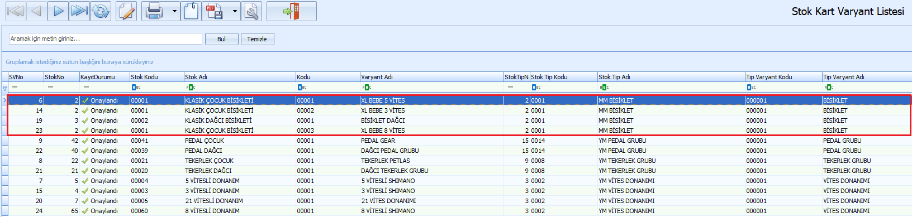This screenshot has height=217, width=912.
Task: Click the filter row funnel icon
Action: (4, 88)
